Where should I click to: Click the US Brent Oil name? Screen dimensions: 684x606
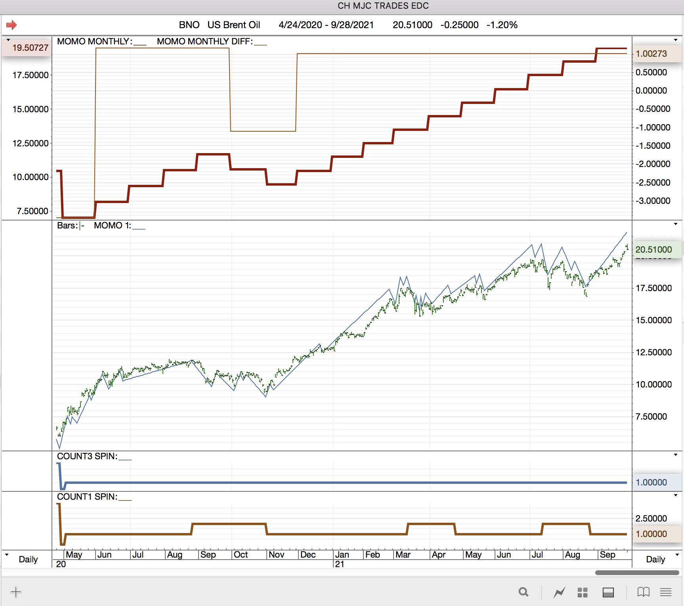pyautogui.click(x=234, y=25)
